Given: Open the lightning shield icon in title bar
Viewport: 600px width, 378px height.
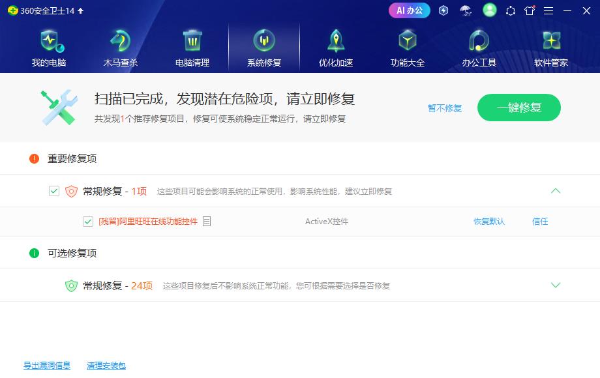Looking at the screenshot, I should point(443,10).
